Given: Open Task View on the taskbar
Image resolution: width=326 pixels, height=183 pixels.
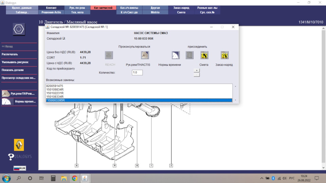Looking at the screenshot, I should coord(41,178).
